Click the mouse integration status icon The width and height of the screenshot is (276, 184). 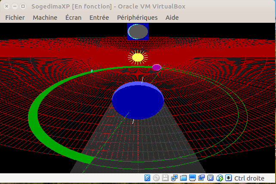(x=220, y=178)
